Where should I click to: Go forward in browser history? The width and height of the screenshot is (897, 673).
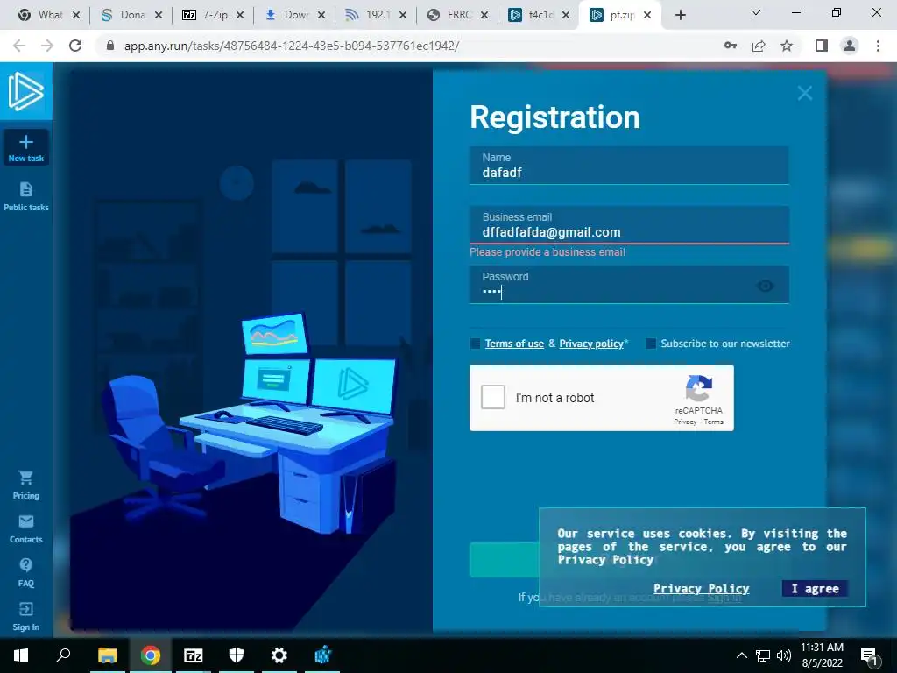coord(47,46)
